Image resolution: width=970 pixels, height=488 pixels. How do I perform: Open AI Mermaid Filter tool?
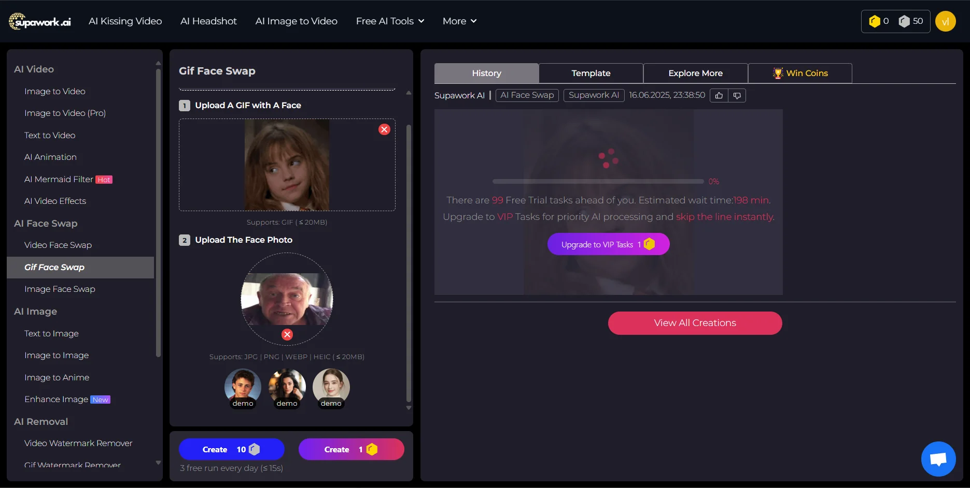tap(68, 179)
